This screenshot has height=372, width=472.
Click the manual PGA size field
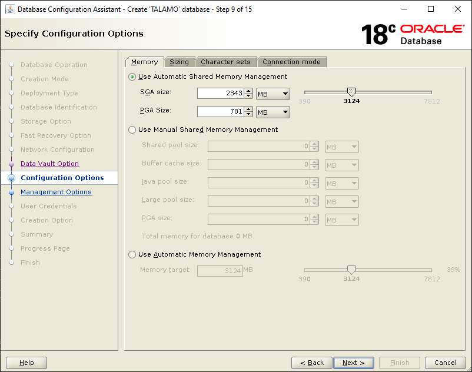[259, 219]
